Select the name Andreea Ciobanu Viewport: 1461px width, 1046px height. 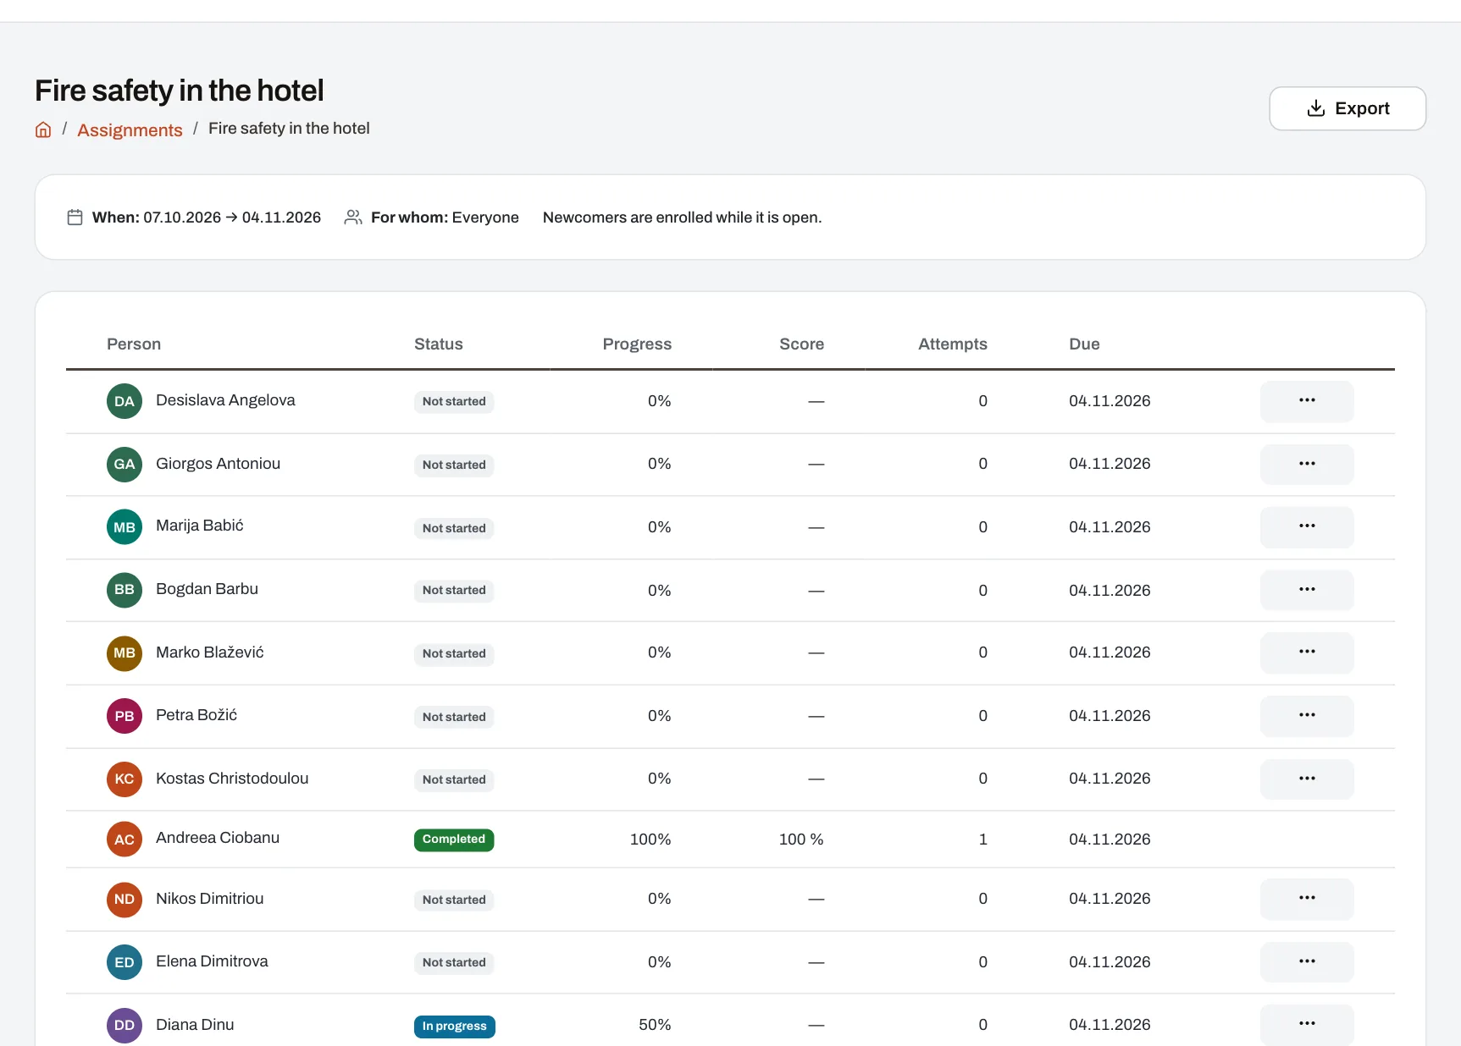(218, 838)
